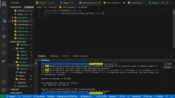
Task: Change LF end of line sequence
Action: (129, 96)
